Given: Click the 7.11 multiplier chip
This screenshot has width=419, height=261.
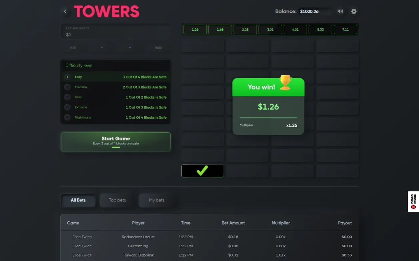Looking at the screenshot, I should click(346, 30).
